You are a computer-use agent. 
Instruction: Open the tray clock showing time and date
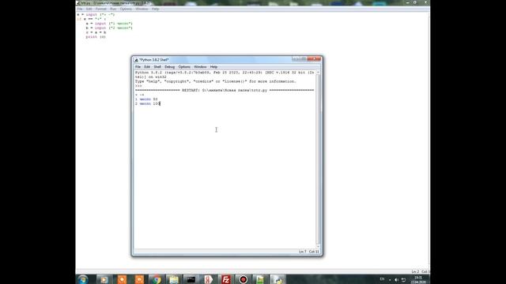point(418,279)
